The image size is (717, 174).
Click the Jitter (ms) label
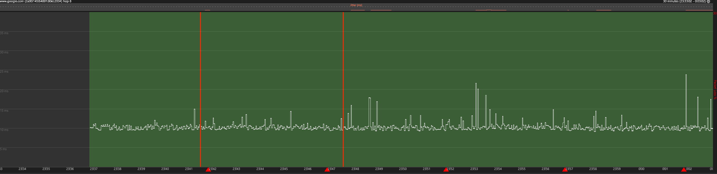point(356,5)
